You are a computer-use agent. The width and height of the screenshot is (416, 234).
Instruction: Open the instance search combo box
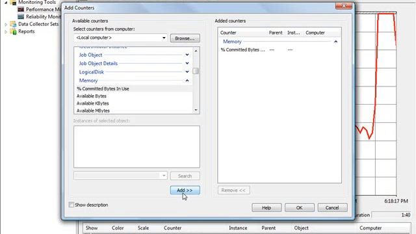(120, 175)
